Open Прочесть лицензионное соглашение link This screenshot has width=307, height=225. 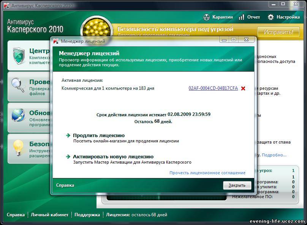click(207, 173)
